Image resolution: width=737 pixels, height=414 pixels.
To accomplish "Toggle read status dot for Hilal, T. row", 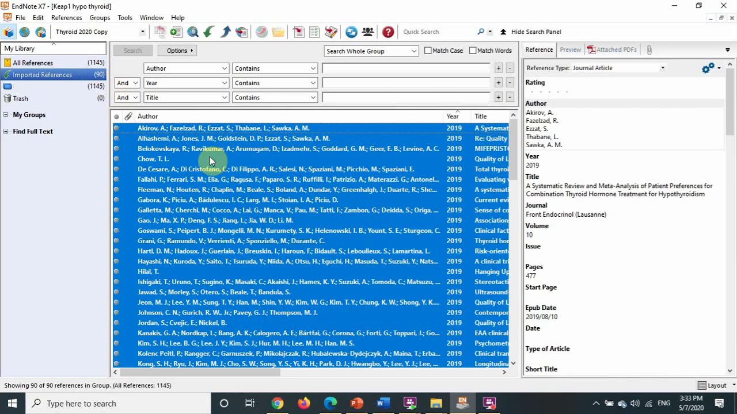I will [x=116, y=271].
